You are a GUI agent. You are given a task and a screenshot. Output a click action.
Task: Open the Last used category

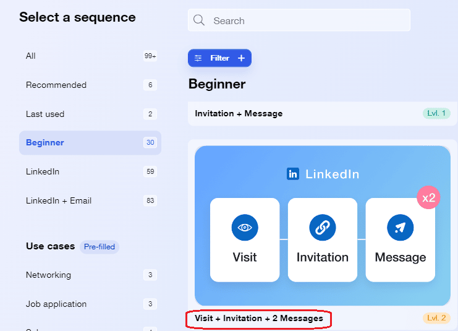pyautogui.click(x=90, y=114)
